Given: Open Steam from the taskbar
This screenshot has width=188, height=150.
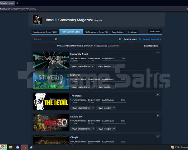Looking at the screenshot, I should tap(31, 147).
